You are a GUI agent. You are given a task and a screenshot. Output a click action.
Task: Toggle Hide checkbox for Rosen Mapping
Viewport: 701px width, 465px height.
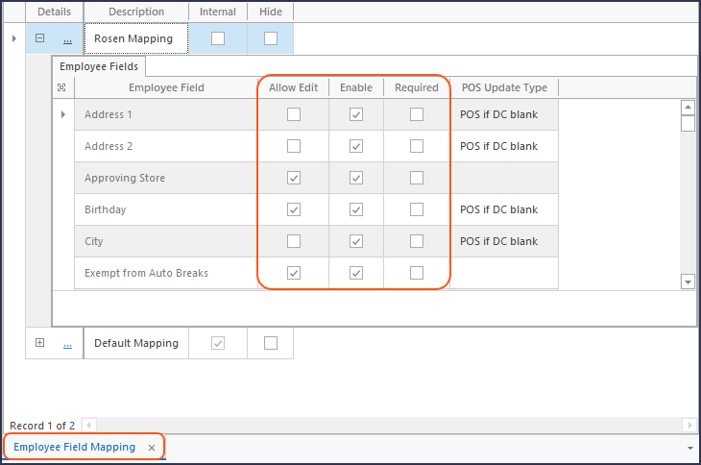point(271,38)
